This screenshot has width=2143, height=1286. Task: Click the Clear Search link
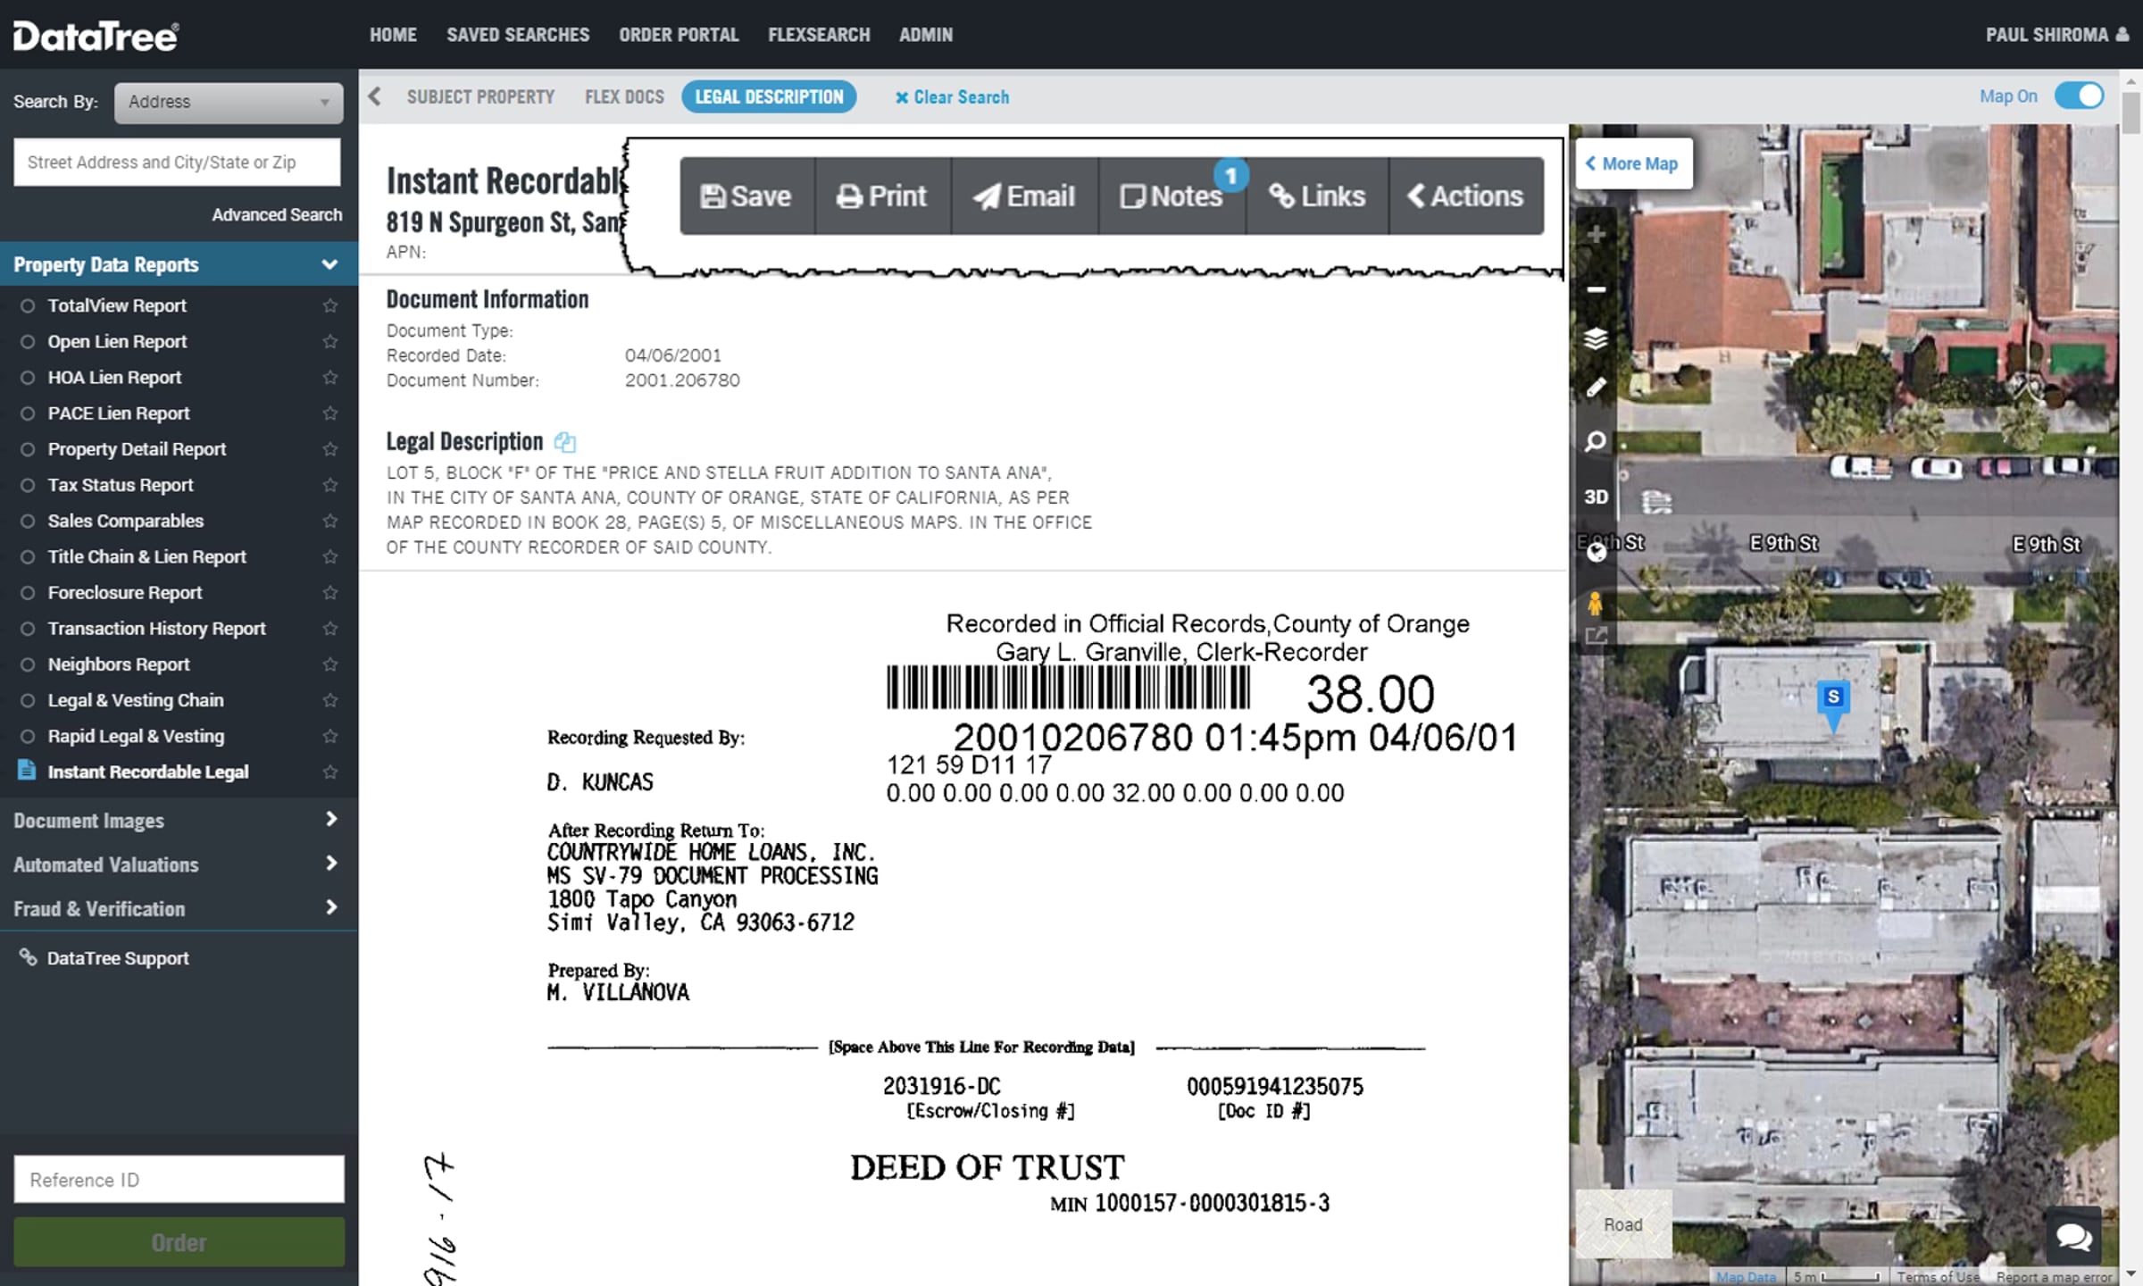[952, 97]
